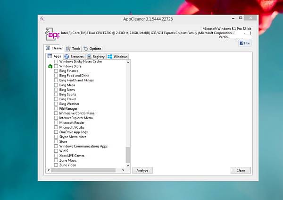The width and height of the screenshot is (283, 200).
Task: Switch to the Apps sub-tab
Action: [54, 56]
